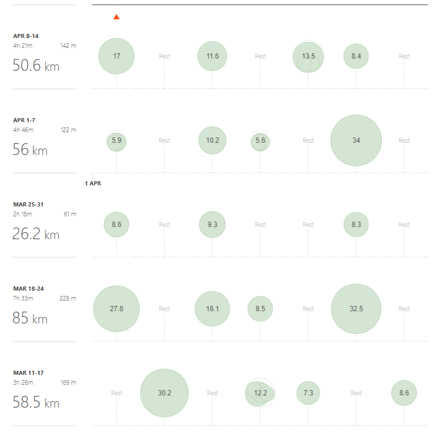This screenshot has width=445, height=438.
Task: Click the 9.3 km activity bubble
Action: tap(212, 225)
